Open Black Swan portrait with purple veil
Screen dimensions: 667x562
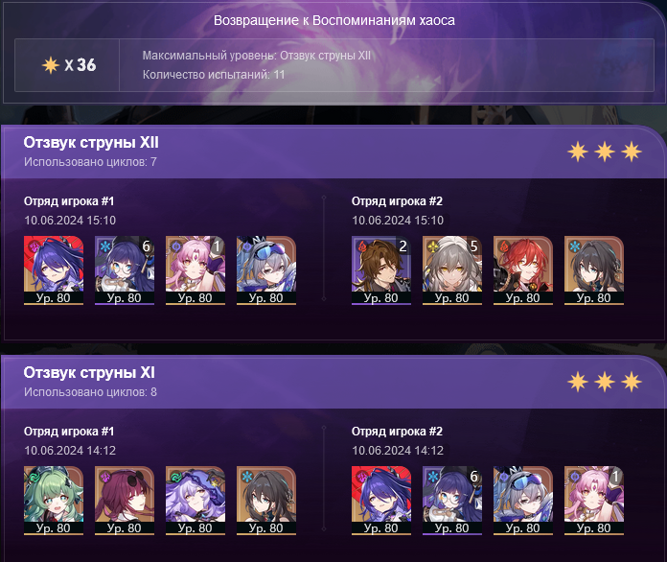pos(195,501)
